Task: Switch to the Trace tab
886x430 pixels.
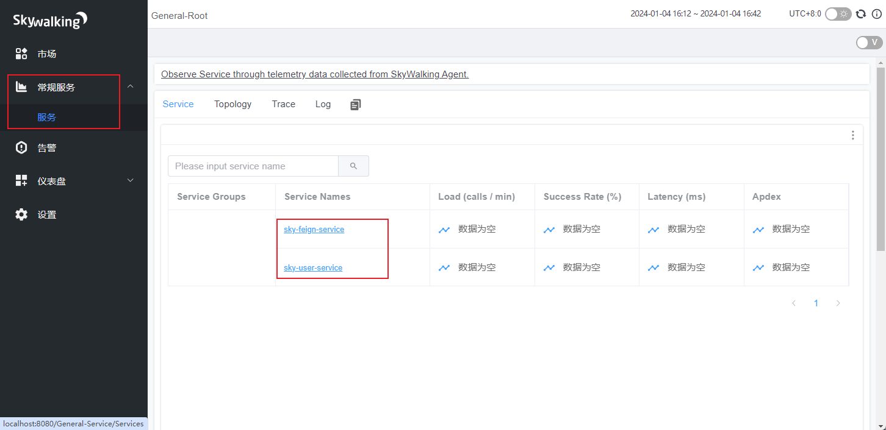Action: tap(283, 104)
